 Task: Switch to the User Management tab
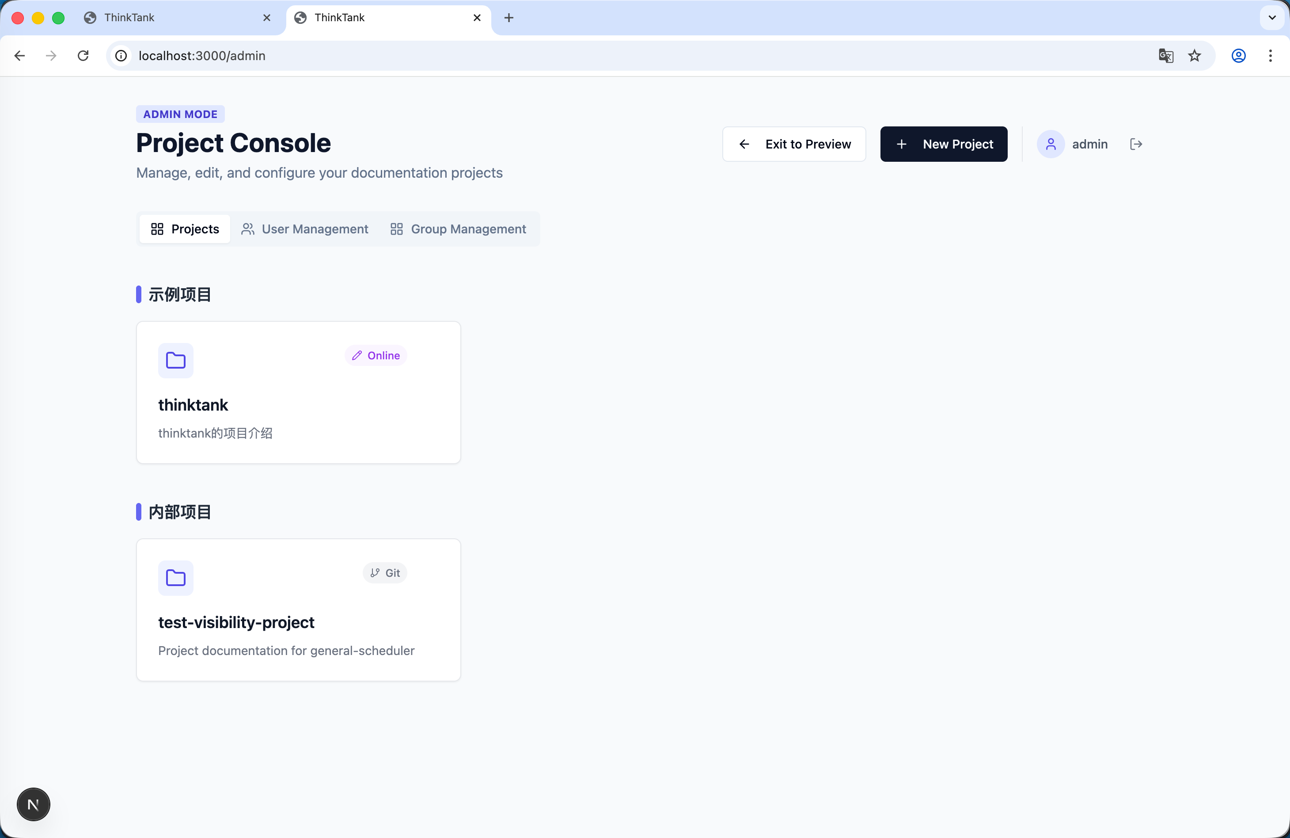[305, 229]
